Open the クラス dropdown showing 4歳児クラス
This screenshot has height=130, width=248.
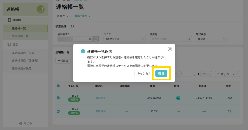(125, 39)
